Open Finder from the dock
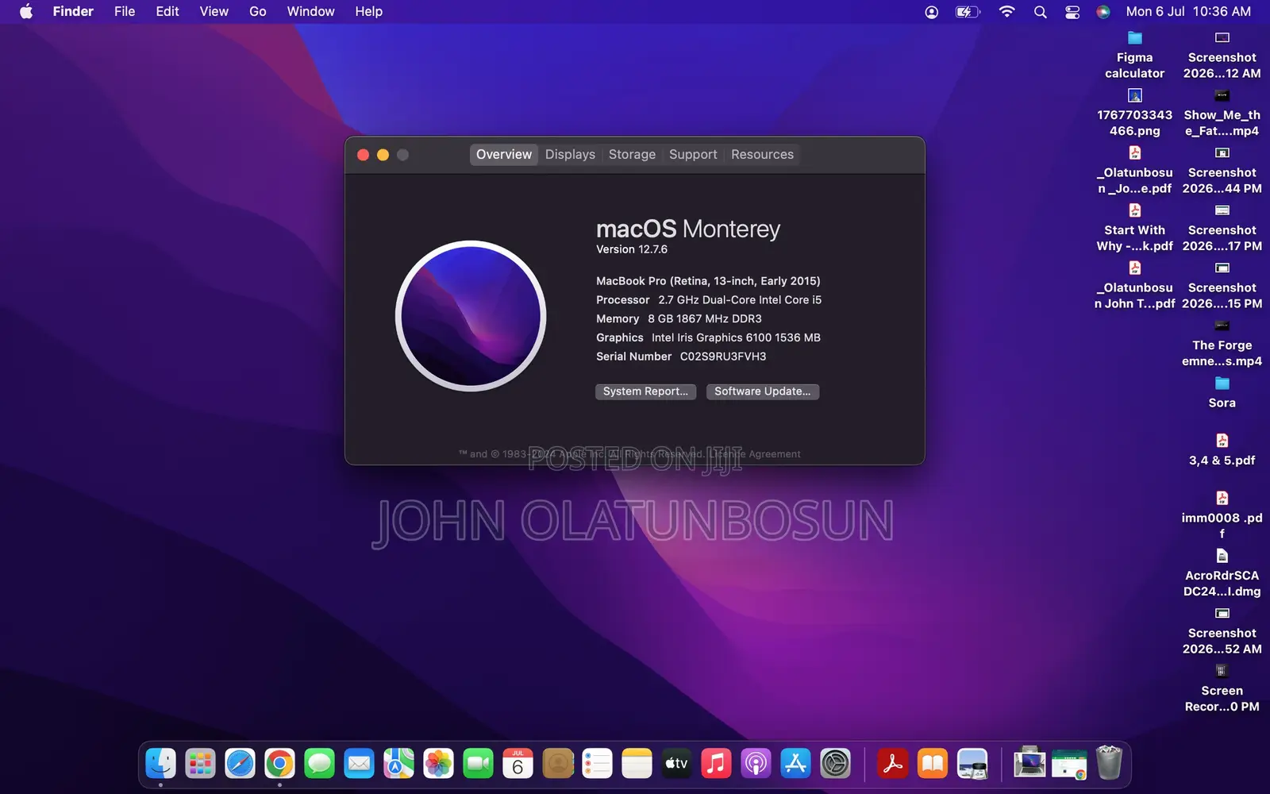Viewport: 1270px width, 794px height. 161,764
